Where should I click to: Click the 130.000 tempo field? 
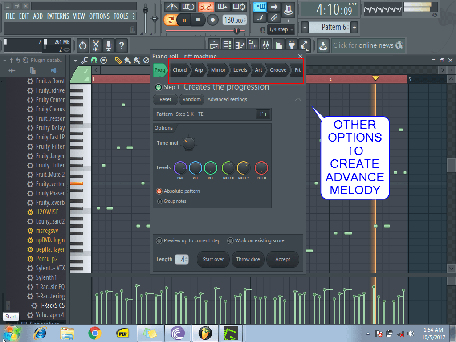[234, 20]
